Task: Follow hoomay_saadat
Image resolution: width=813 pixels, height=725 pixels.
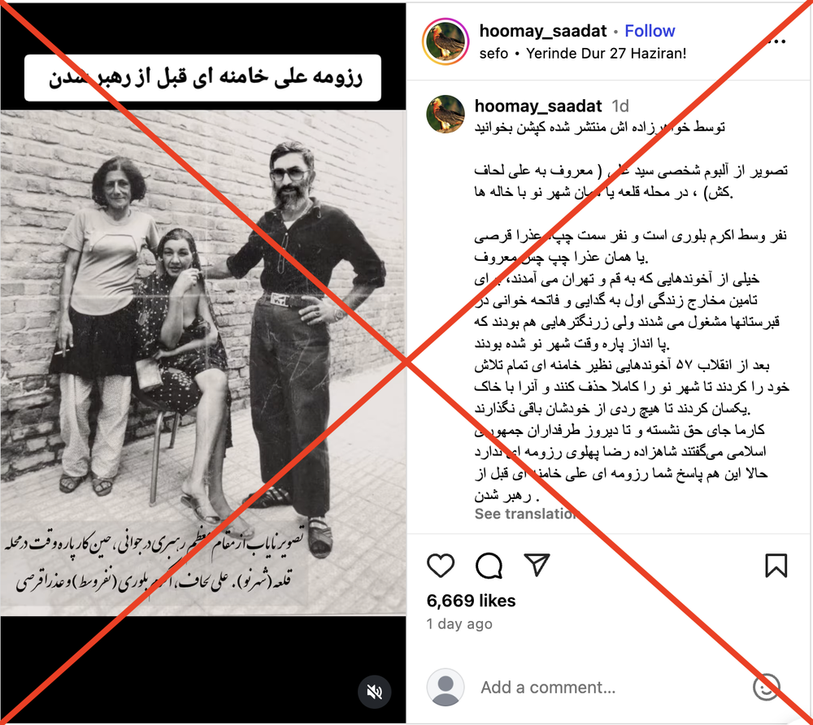Action: click(x=650, y=31)
